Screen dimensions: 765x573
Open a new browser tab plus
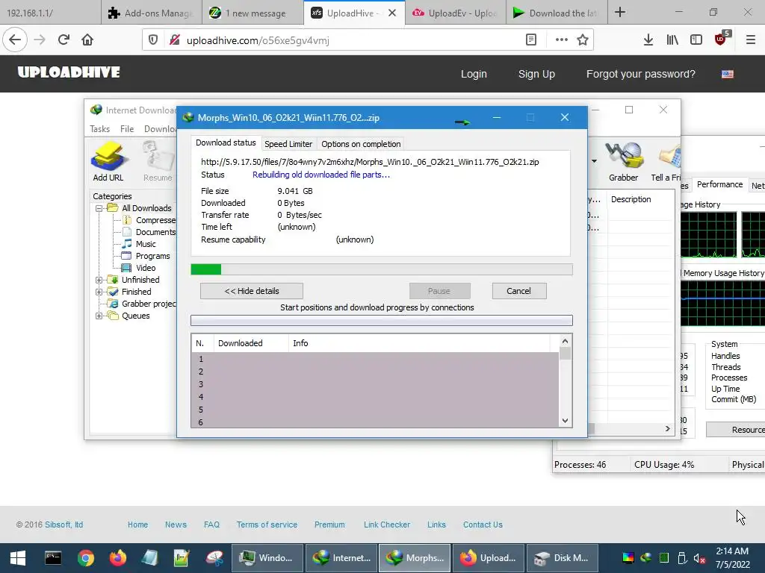click(620, 12)
